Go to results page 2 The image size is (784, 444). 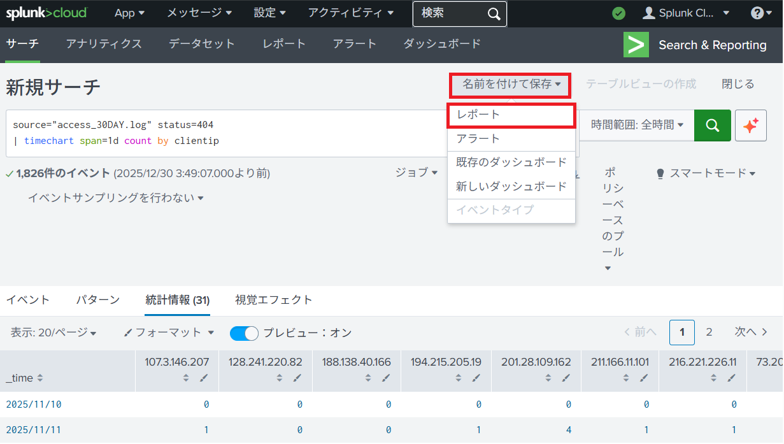pos(709,332)
